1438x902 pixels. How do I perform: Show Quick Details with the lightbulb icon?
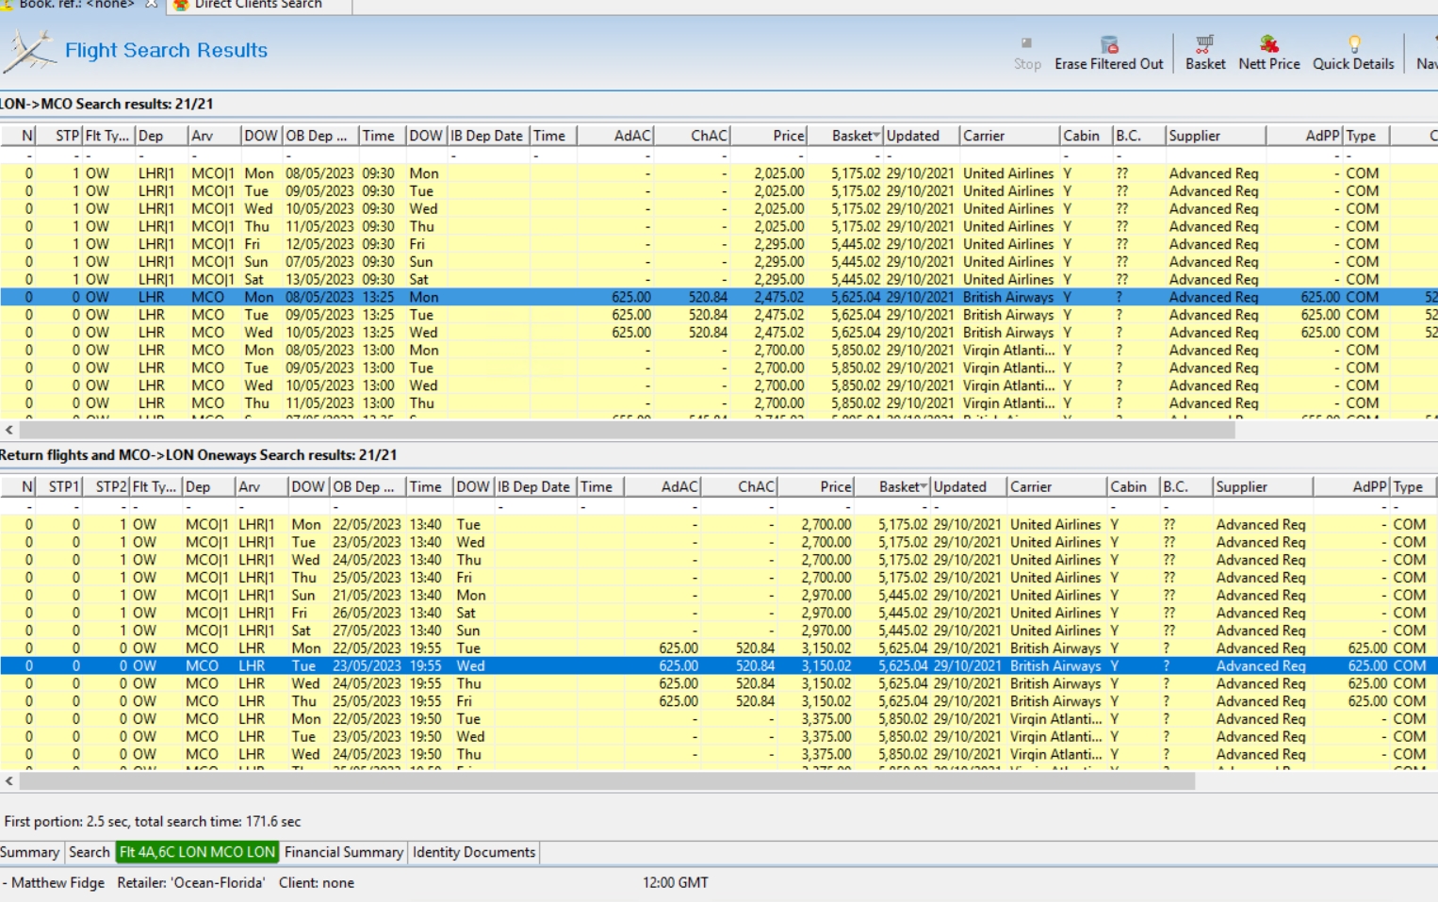click(x=1353, y=44)
